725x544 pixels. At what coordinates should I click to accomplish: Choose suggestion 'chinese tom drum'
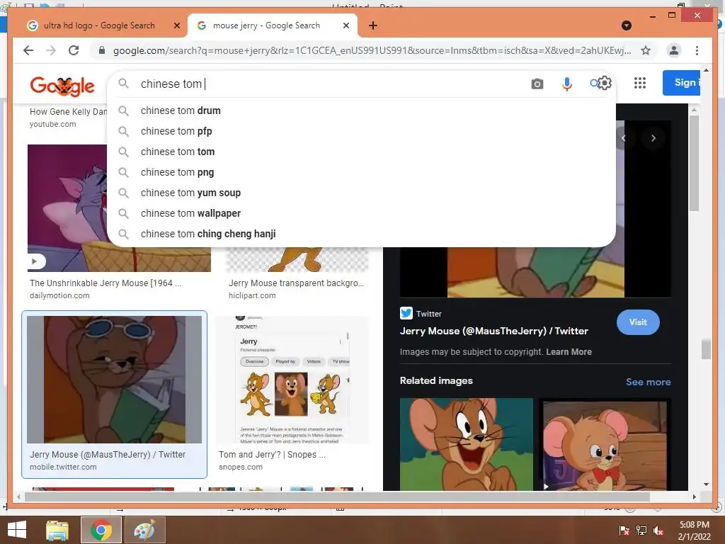pos(361,110)
